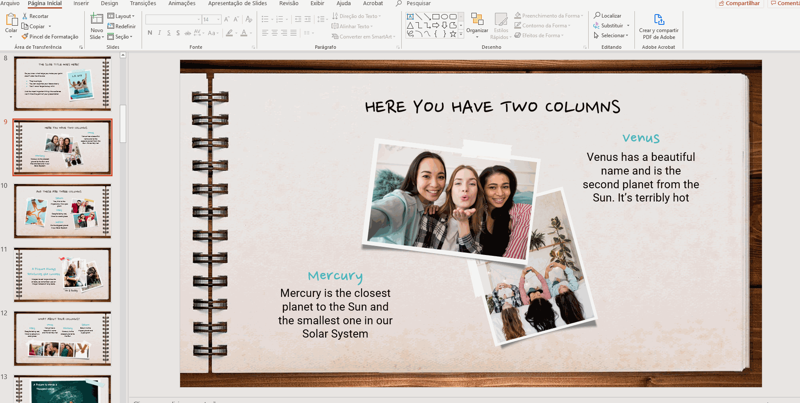
Task: Expand the shapes gallery more arrow
Action: [x=461, y=34]
